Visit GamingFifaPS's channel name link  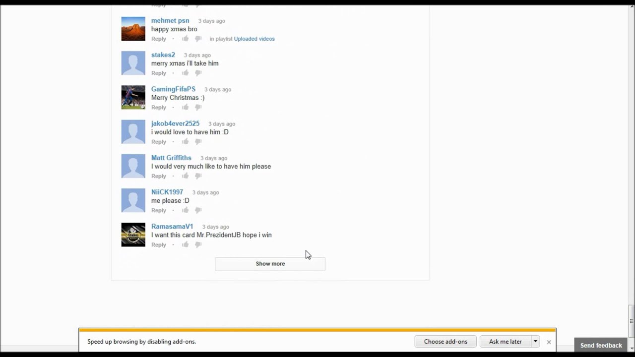click(x=173, y=89)
